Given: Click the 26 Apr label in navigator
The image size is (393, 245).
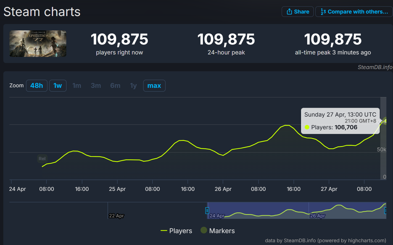Looking at the screenshot, I should click(317, 216).
